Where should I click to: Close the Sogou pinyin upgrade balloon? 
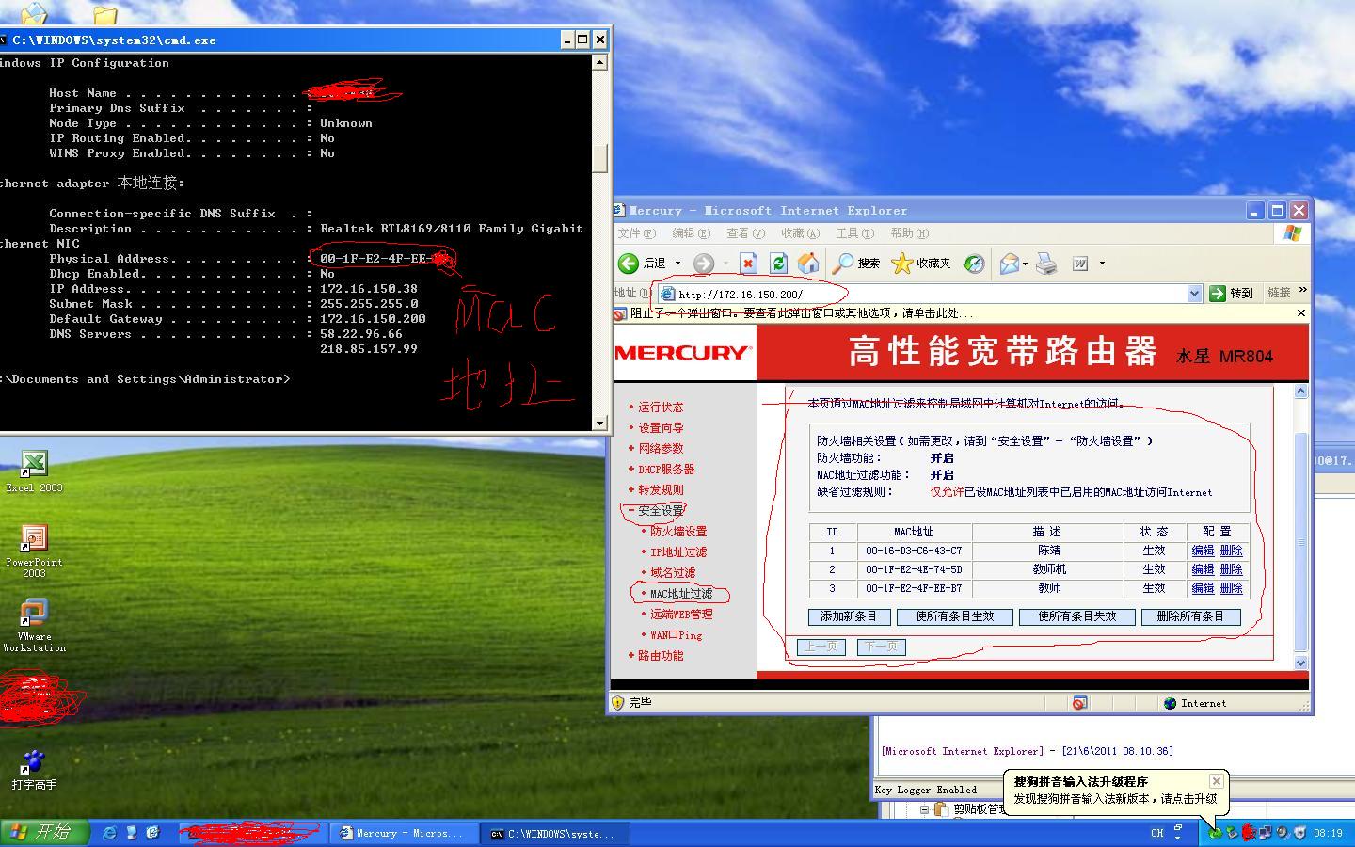tap(1216, 781)
